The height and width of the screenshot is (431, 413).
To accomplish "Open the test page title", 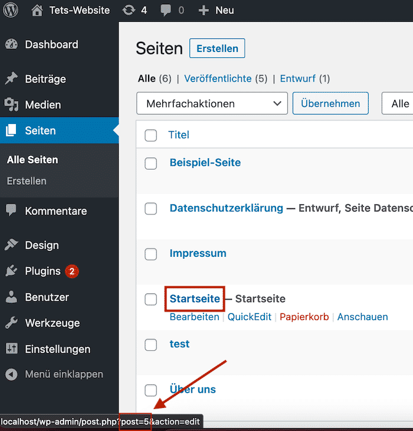I will tap(179, 344).
